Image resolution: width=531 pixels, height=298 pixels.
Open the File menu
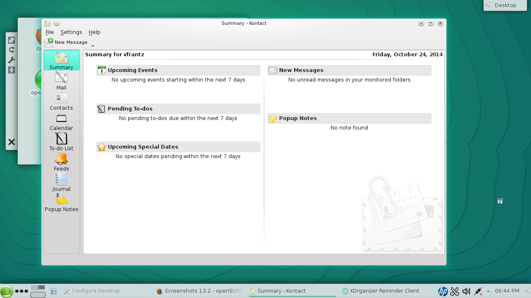[50, 32]
